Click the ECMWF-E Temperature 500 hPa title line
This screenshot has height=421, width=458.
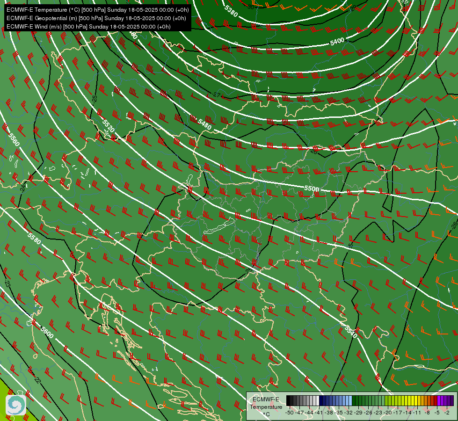98,10
